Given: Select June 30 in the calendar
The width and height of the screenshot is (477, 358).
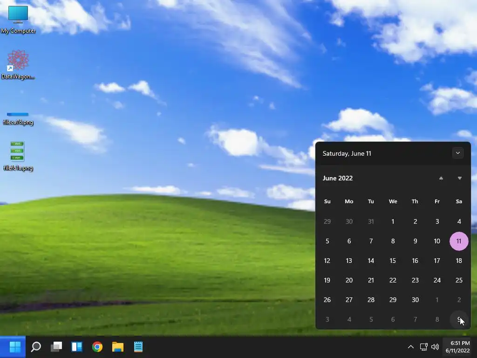Looking at the screenshot, I should 415,300.
